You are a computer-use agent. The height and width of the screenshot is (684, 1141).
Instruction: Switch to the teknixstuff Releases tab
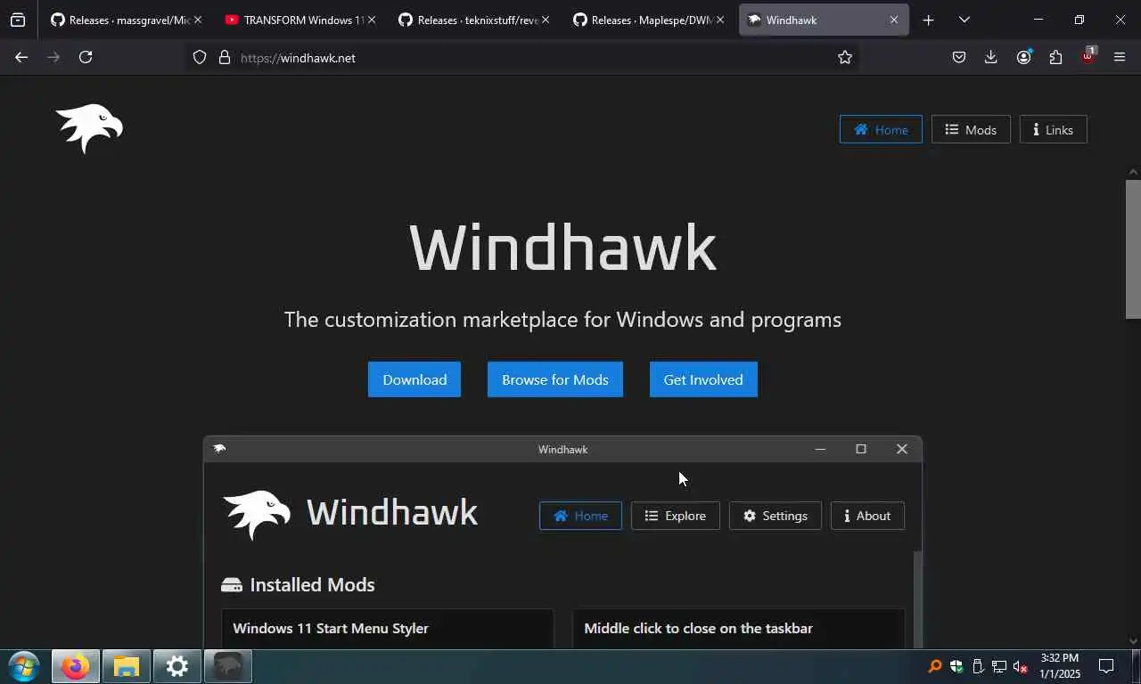click(x=474, y=20)
